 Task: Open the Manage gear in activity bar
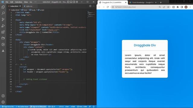[3, 102]
